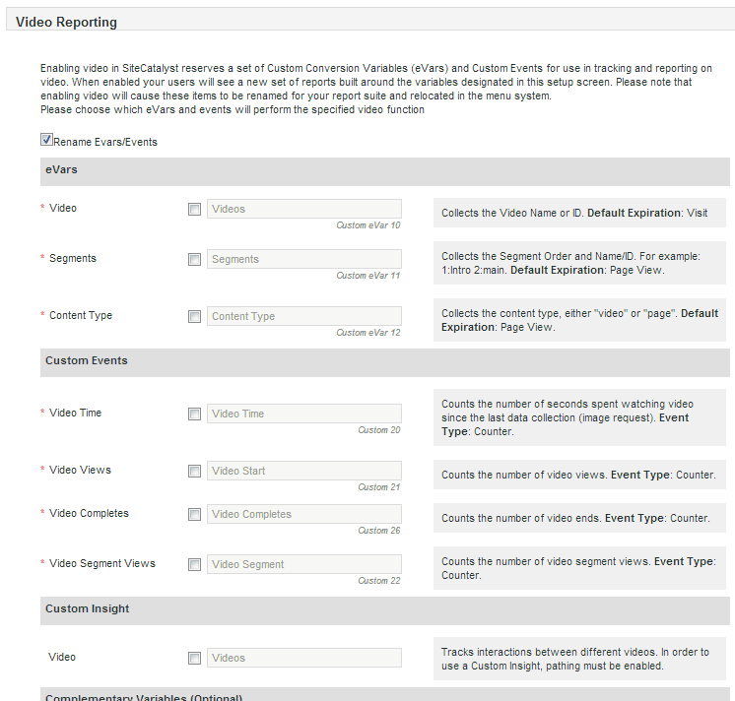Select the Video Completes checkbox
The image size is (735, 701).
click(x=194, y=514)
